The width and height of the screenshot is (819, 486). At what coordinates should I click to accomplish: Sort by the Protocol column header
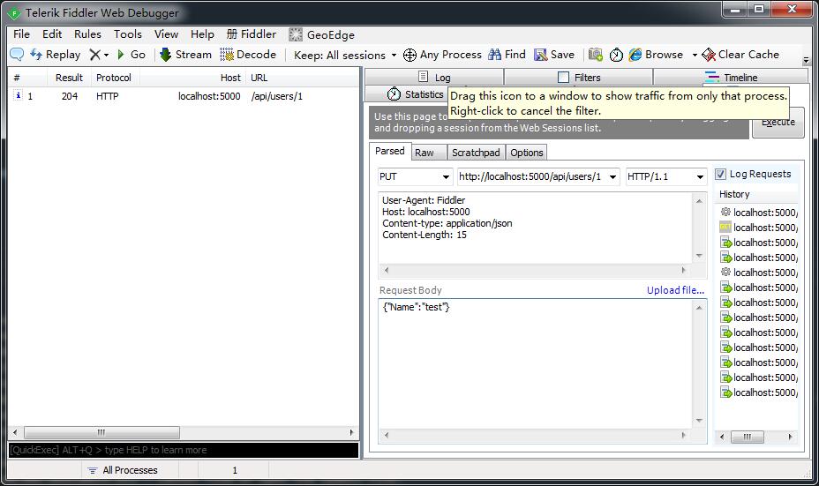[114, 78]
